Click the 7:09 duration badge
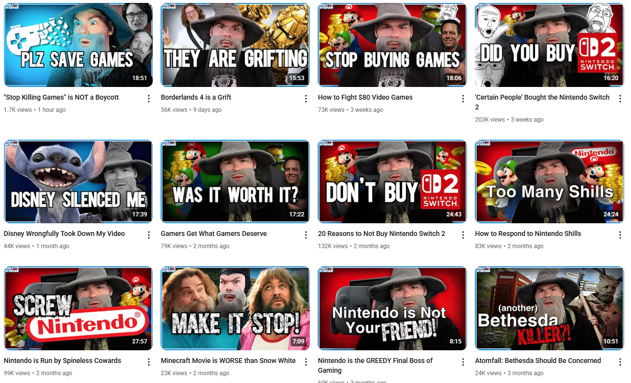 298,341
